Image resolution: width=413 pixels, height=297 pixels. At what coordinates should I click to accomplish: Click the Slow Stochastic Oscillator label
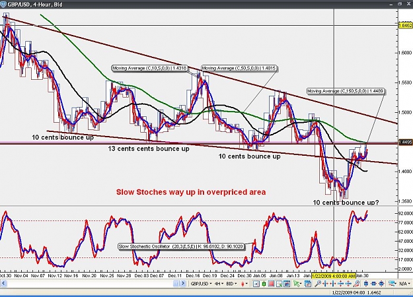181,246
